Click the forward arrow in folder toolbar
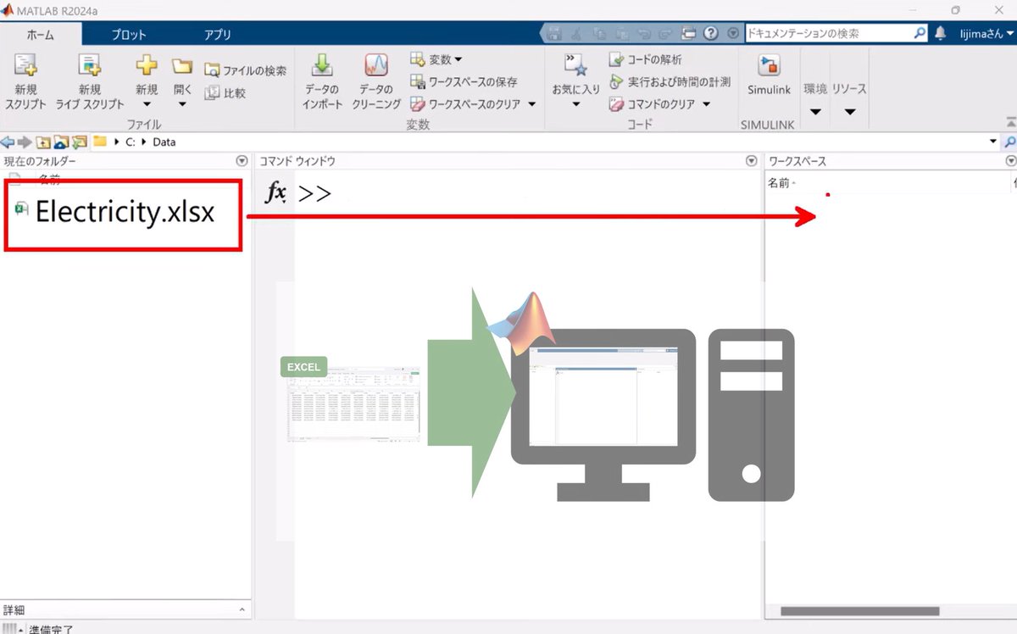 [24, 142]
